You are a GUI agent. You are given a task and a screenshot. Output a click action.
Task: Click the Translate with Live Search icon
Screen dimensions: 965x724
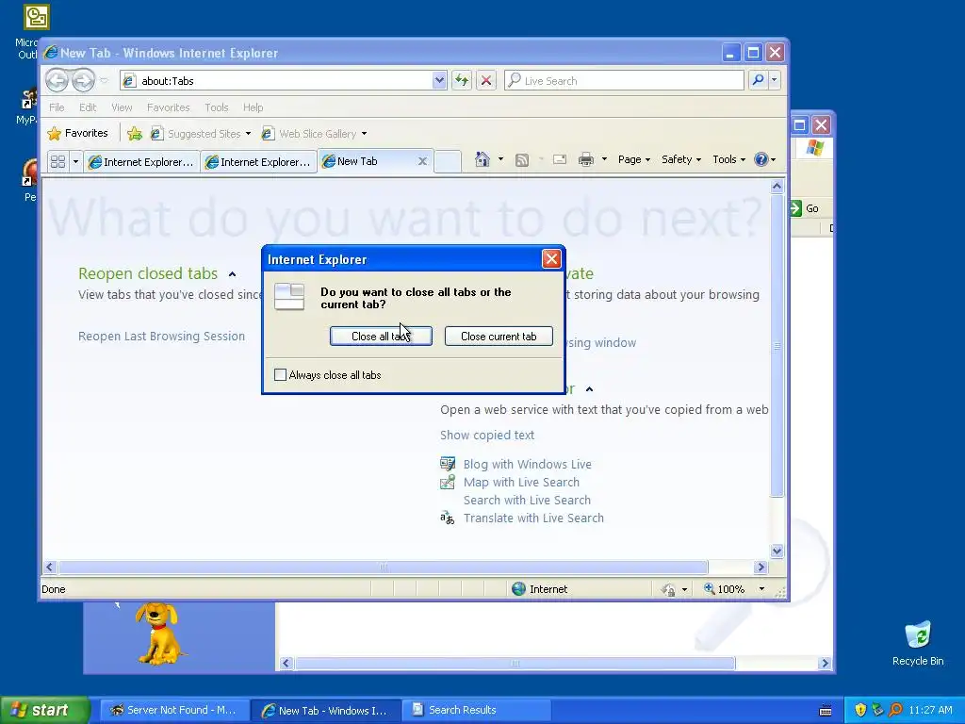(448, 518)
